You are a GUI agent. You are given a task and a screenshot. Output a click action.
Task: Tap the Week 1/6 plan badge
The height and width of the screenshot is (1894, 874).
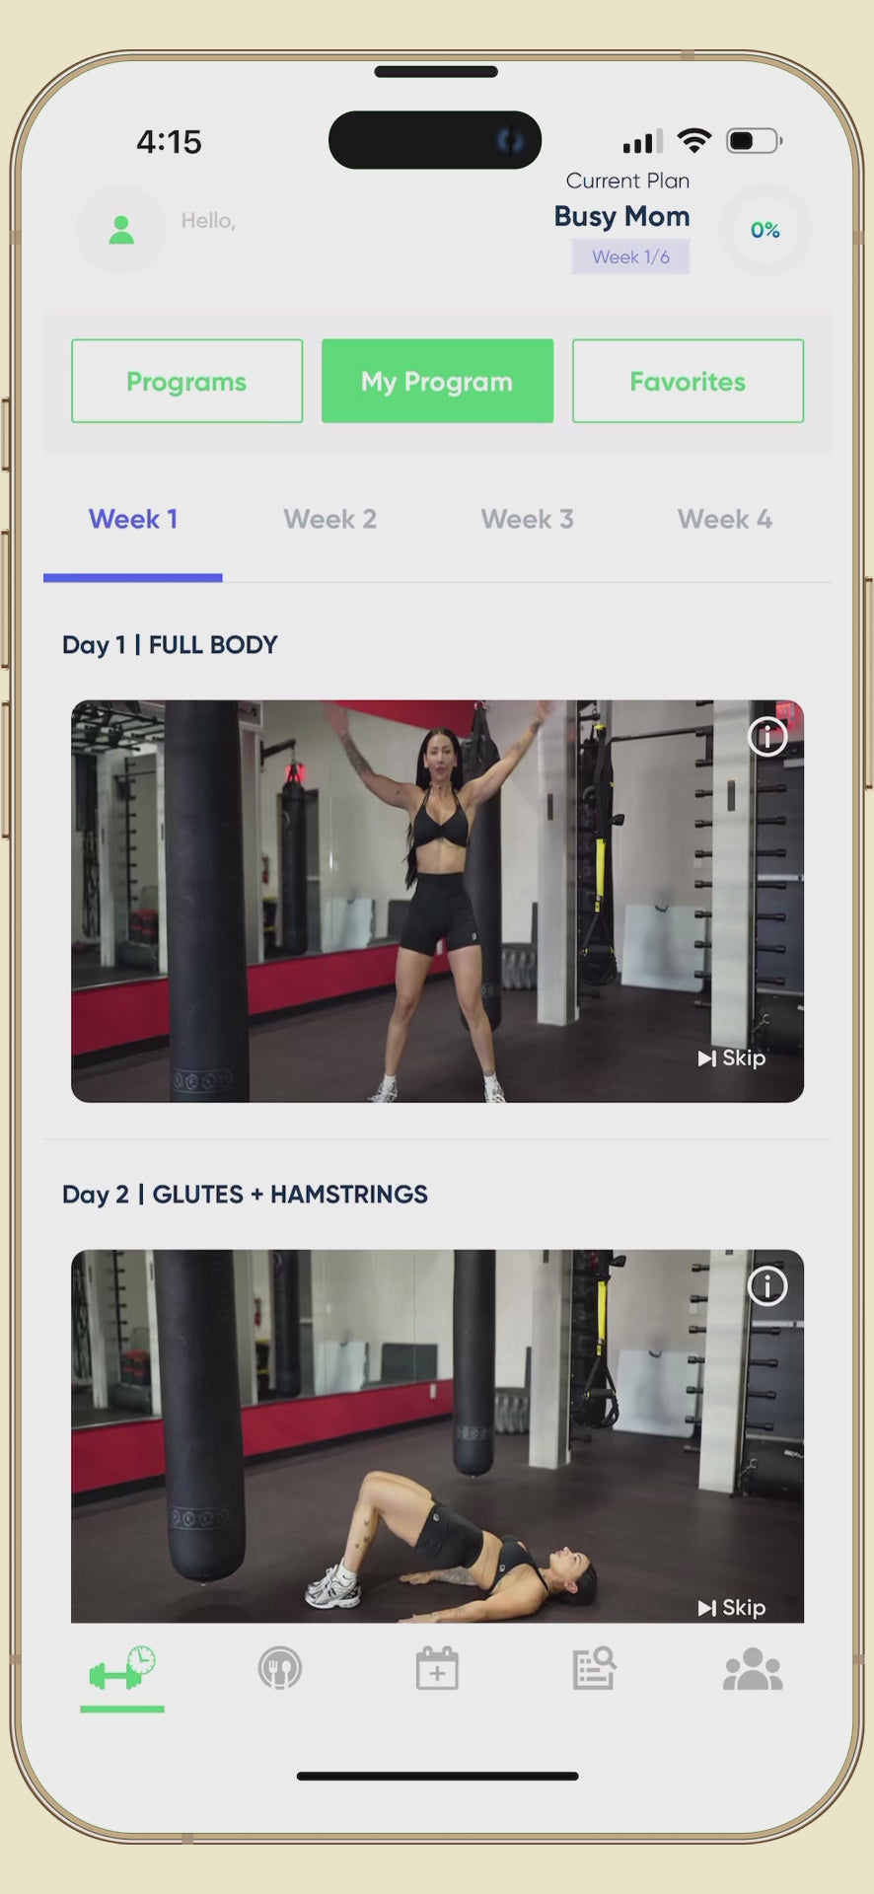(630, 257)
